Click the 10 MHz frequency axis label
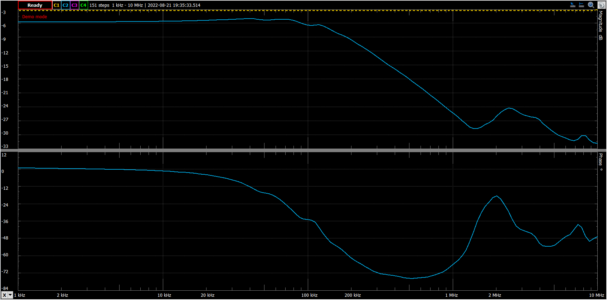The height and width of the screenshot is (300, 607). 596,295
